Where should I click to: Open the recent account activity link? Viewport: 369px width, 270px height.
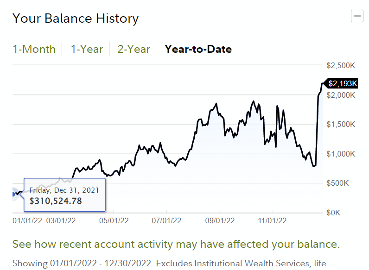coord(176,244)
